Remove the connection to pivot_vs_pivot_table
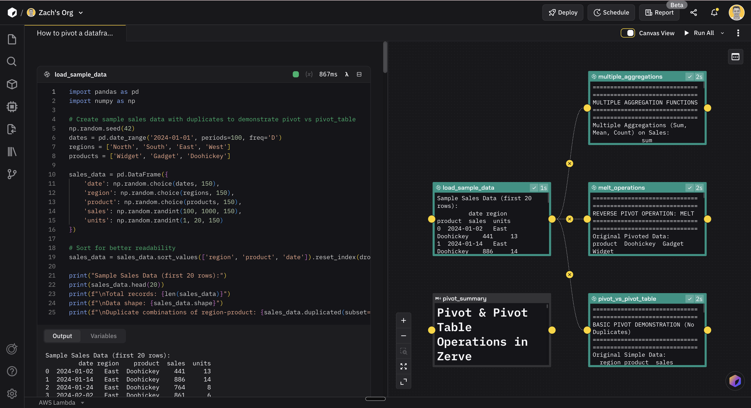 point(570,275)
